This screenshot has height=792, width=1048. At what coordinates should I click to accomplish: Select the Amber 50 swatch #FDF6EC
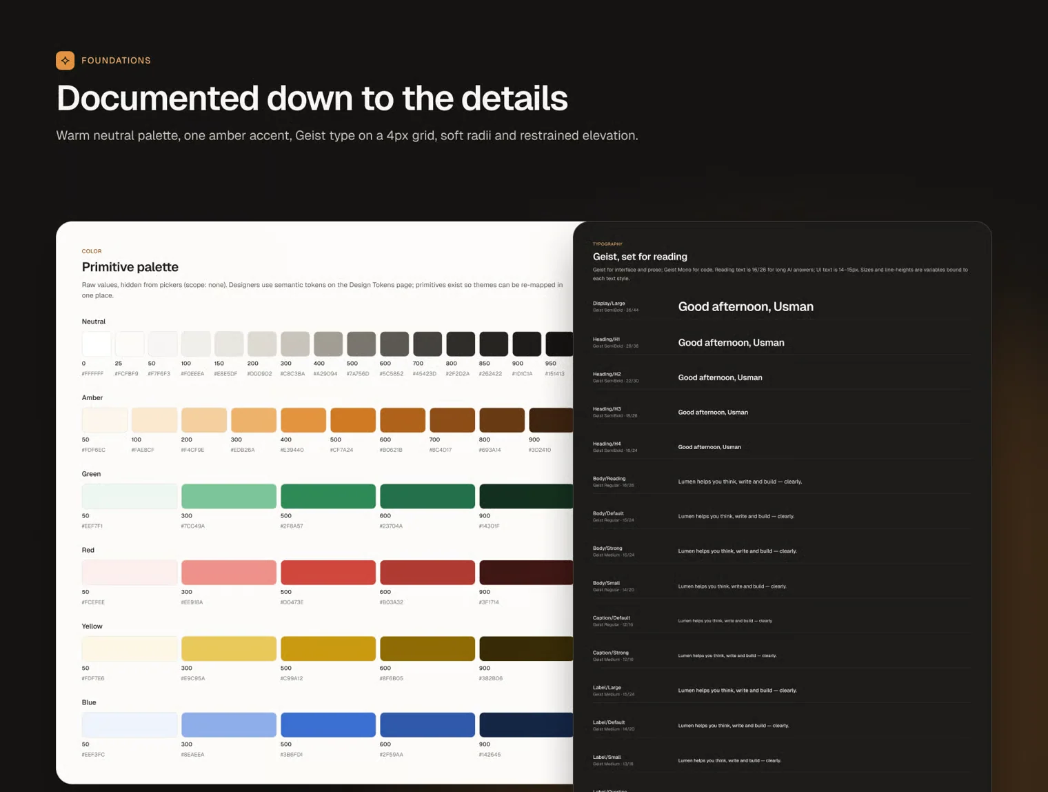[105, 420]
